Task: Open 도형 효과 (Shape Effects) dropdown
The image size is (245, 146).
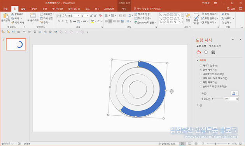Action: (x=209, y=23)
